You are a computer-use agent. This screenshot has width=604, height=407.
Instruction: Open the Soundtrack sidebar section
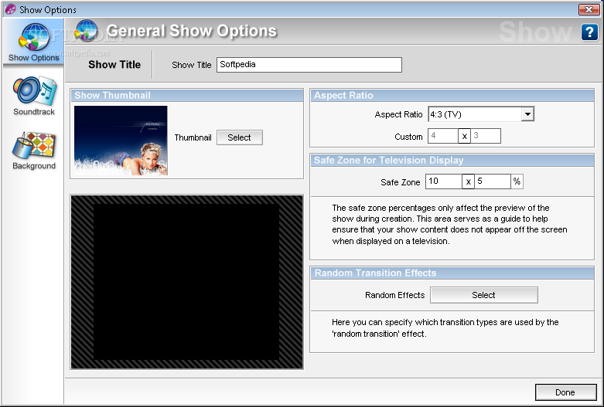coord(34,97)
